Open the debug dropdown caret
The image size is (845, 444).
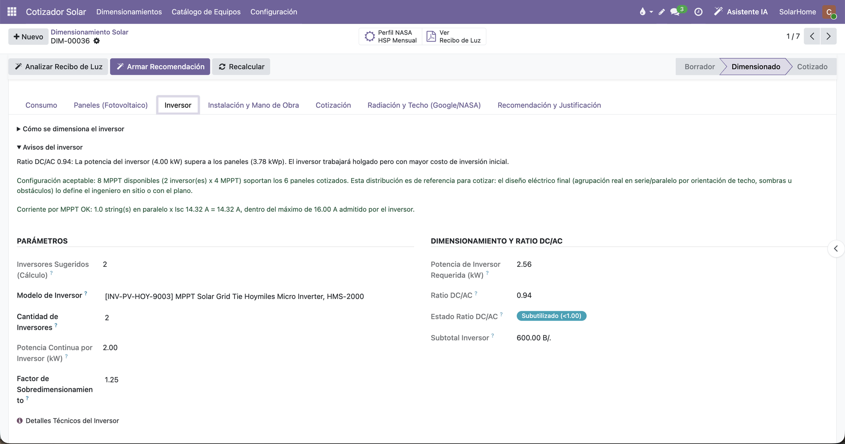(651, 12)
